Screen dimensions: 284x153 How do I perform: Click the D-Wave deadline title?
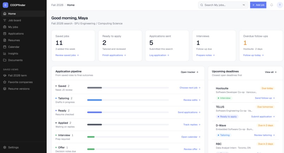pyautogui.click(x=221, y=125)
